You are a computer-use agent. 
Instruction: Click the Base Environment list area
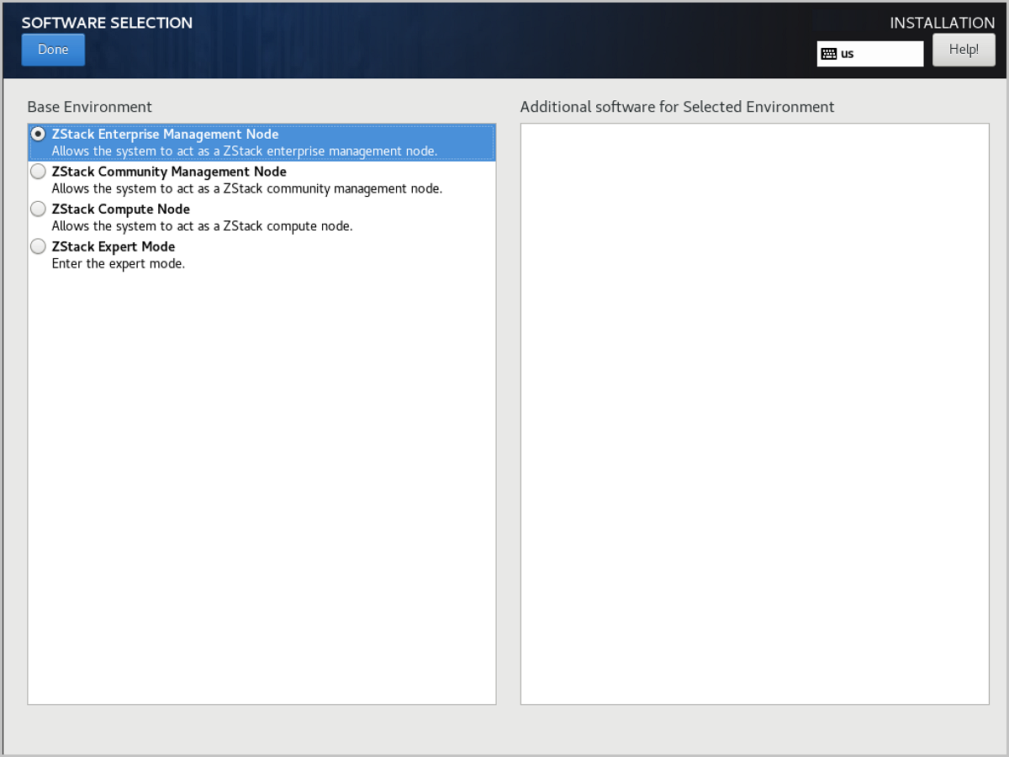(261, 463)
